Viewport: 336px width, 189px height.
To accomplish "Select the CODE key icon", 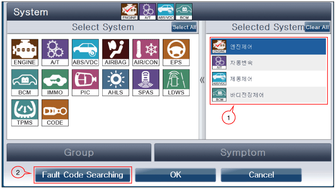I will 55,113.
